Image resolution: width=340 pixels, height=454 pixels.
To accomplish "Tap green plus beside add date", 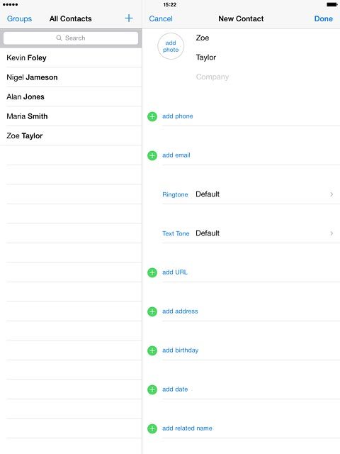I will coord(152,389).
